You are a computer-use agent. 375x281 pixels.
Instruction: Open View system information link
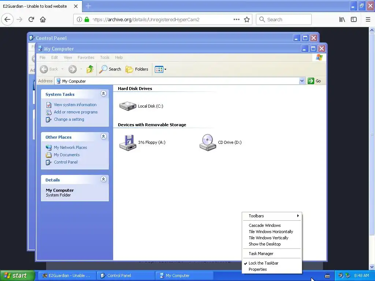coord(75,105)
